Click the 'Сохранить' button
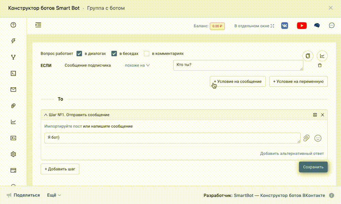 pyautogui.click(x=313, y=167)
